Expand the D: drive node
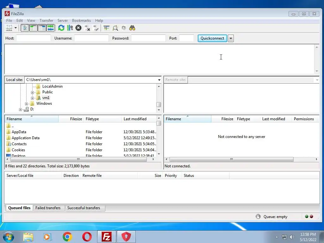This screenshot has height=243, width=324. (20, 109)
